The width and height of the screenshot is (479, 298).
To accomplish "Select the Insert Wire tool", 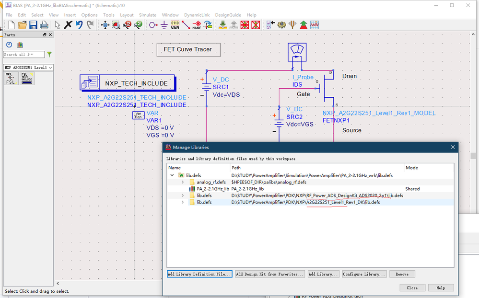I will pos(186,25).
